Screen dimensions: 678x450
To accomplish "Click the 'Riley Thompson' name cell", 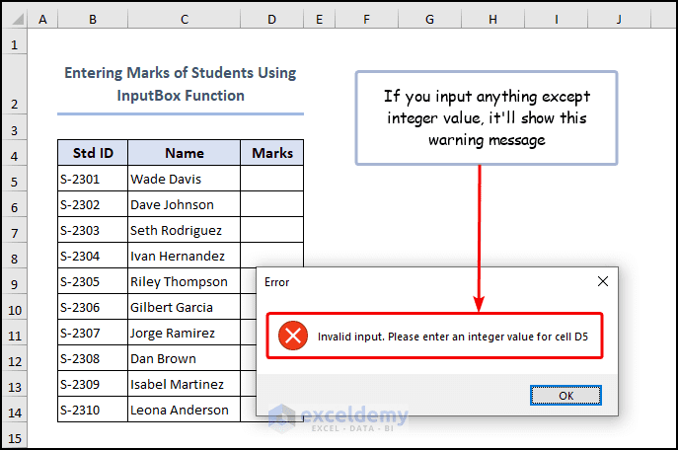I will click(185, 281).
